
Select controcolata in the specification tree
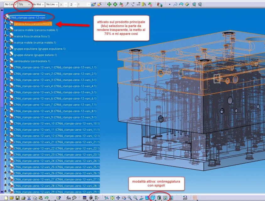pos(32,61)
